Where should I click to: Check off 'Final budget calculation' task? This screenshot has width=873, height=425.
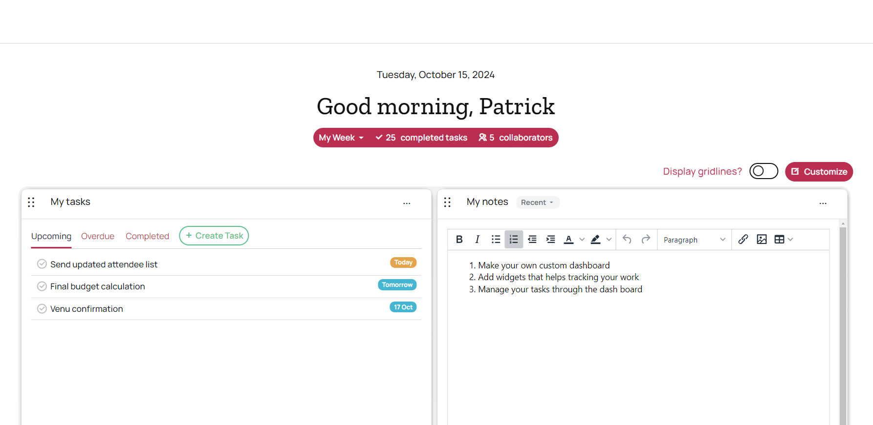(x=42, y=286)
